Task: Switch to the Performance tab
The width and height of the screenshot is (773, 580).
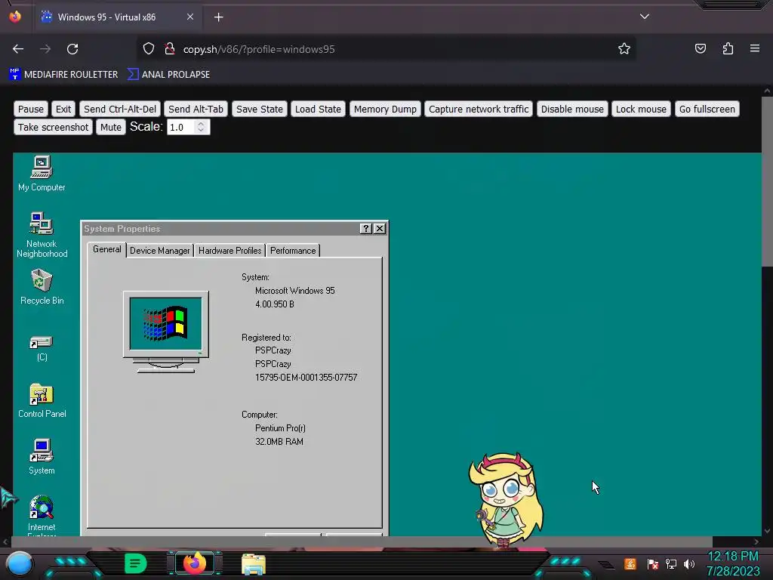Action: coord(293,251)
